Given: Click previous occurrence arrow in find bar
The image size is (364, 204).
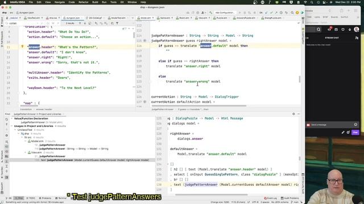Looking at the screenshot, I should point(80,23).
